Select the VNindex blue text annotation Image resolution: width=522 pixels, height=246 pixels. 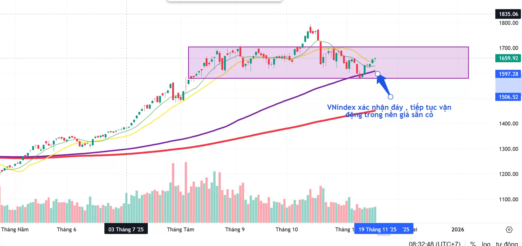point(389,111)
